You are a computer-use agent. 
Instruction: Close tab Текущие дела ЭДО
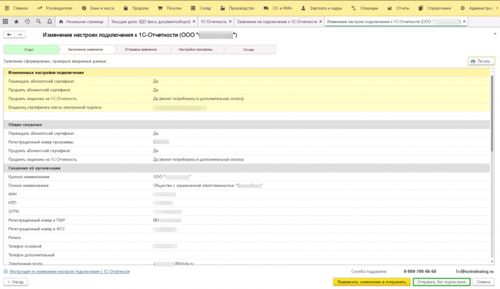click(194, 21)
